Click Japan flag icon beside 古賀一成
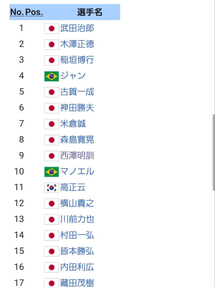Screen dimensions: 215x287 click(x=51, y=92)
